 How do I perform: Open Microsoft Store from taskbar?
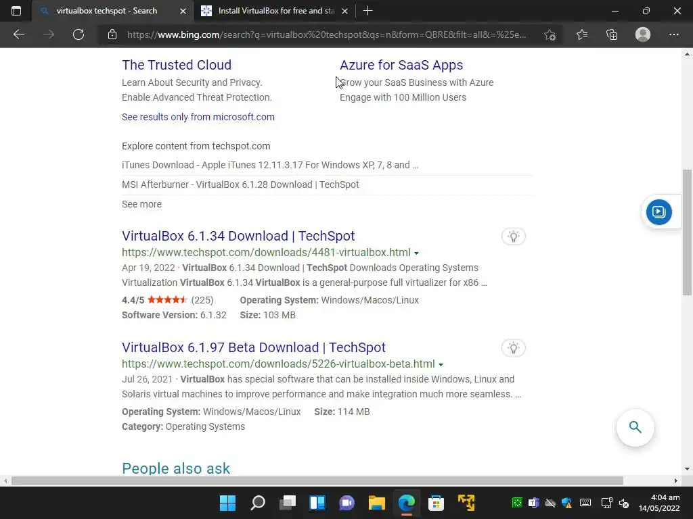pyautogui.click(x=436, y=503)
